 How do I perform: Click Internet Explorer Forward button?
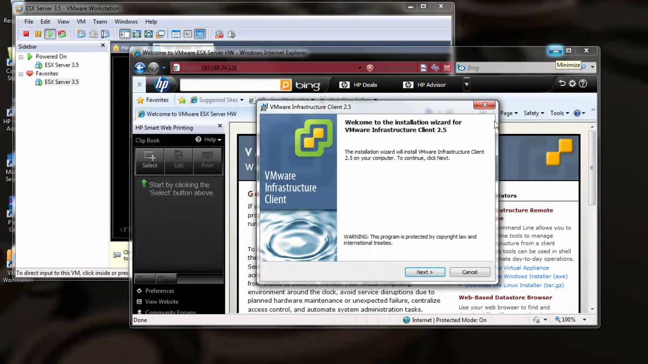[x=153, y=68]
